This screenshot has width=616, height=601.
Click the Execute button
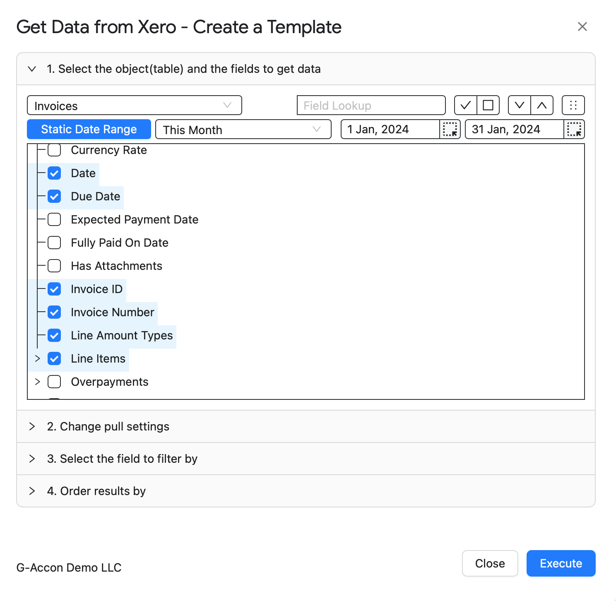tap(561, 563)
